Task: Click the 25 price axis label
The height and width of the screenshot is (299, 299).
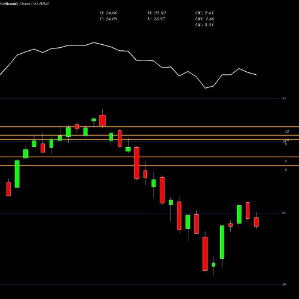Action: tap(284, 213)
